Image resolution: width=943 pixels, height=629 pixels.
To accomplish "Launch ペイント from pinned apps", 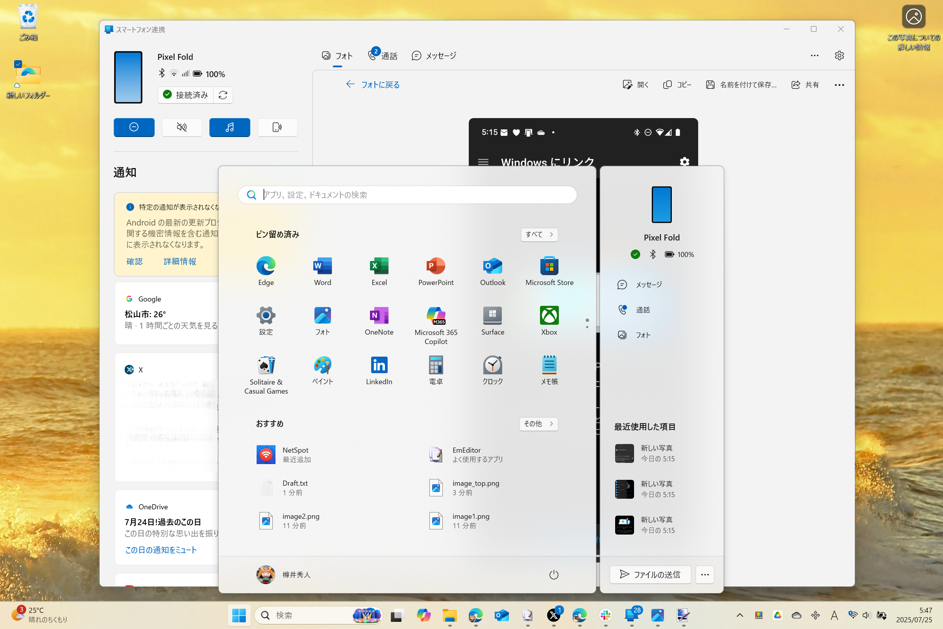I will (x=322, y=366).
